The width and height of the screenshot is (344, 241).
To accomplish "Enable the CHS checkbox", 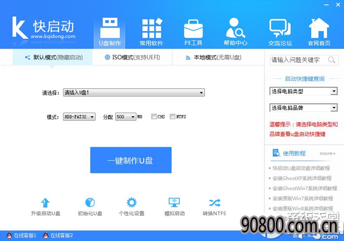I will (154, 117).
